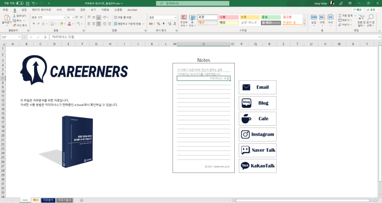Click the Comments (메모) button at top right
Viewport: 382px width, 203px height.
pyautogui.click(x=358, y=10)
